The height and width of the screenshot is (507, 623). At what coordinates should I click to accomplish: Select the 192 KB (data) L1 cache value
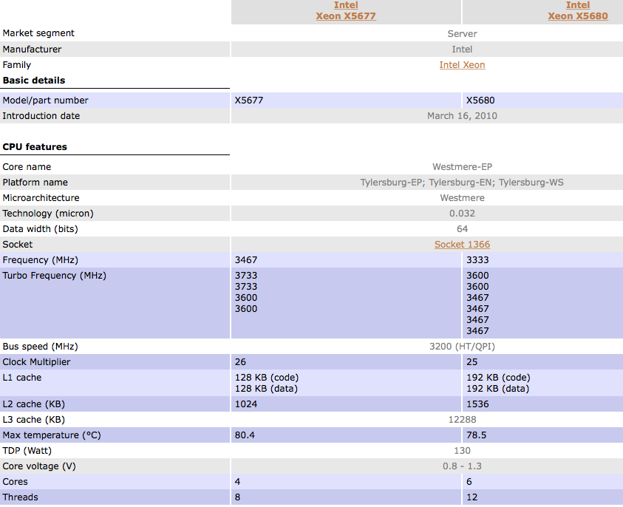498,389
